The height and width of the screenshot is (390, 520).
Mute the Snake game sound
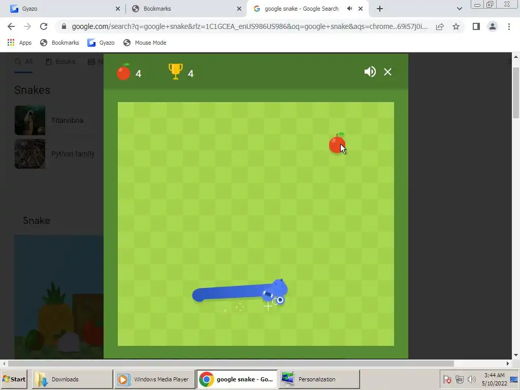coord(370,72)
